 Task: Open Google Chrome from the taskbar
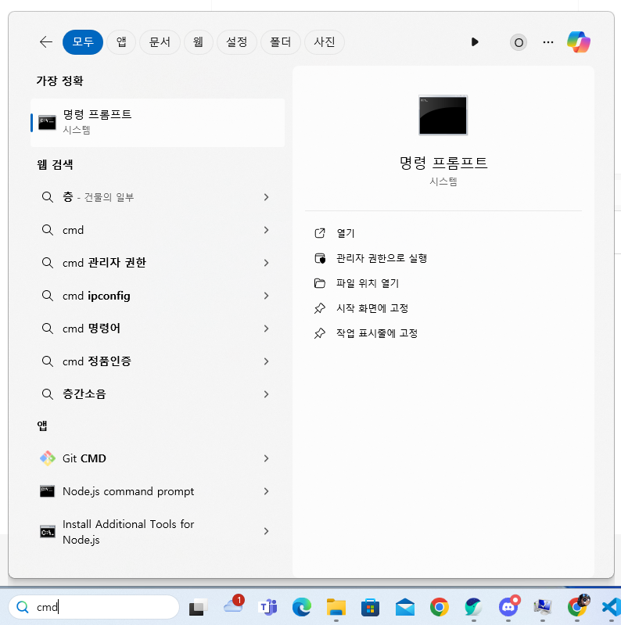pyautogui.click(x=440, y=608)
